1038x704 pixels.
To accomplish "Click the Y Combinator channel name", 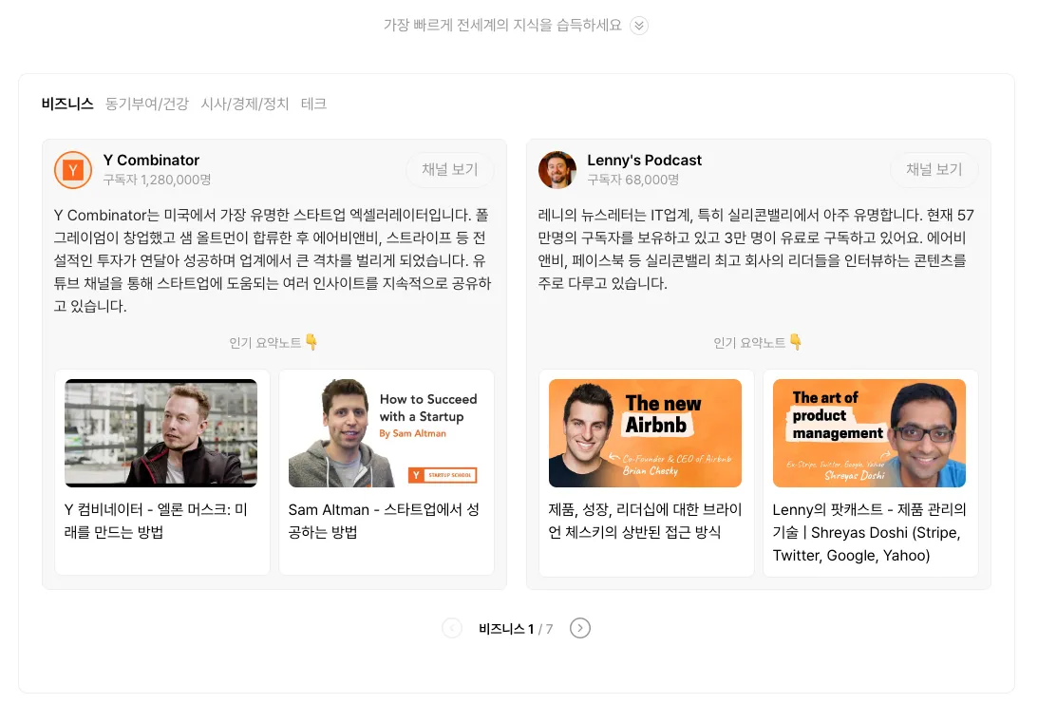I will (x=151, y=160).
